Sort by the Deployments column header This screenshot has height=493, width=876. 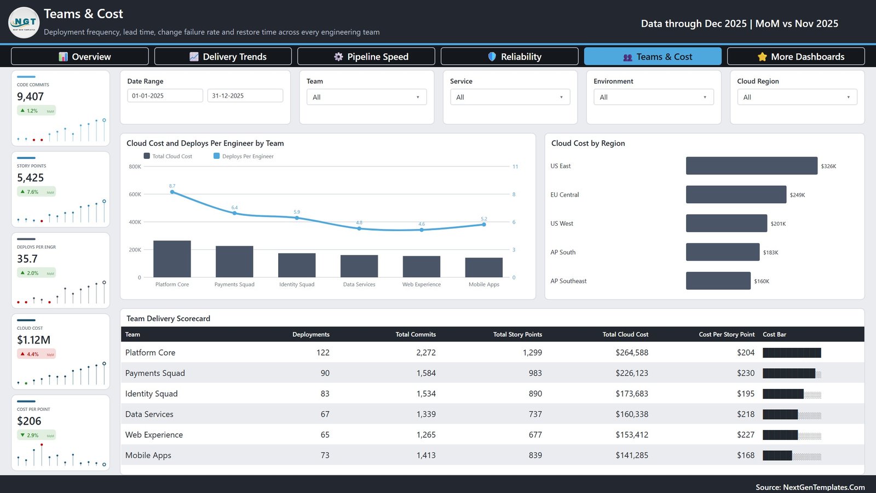coord(311,334)
